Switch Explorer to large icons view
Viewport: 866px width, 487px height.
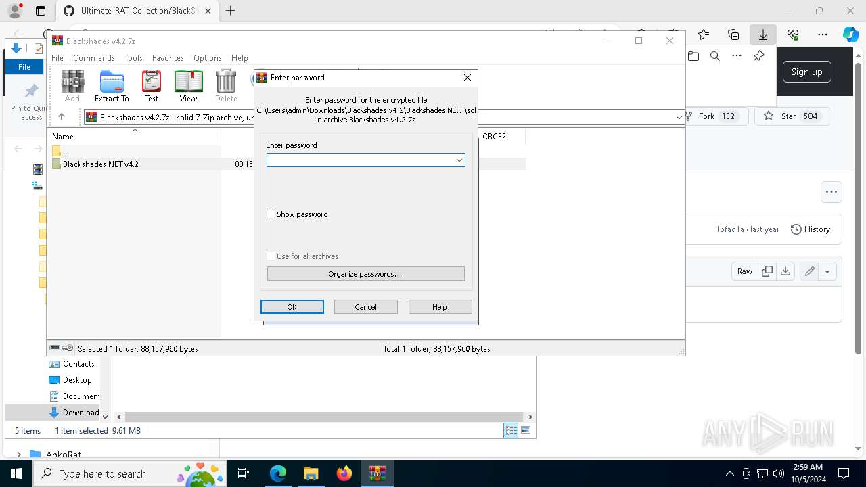point(526,430)
